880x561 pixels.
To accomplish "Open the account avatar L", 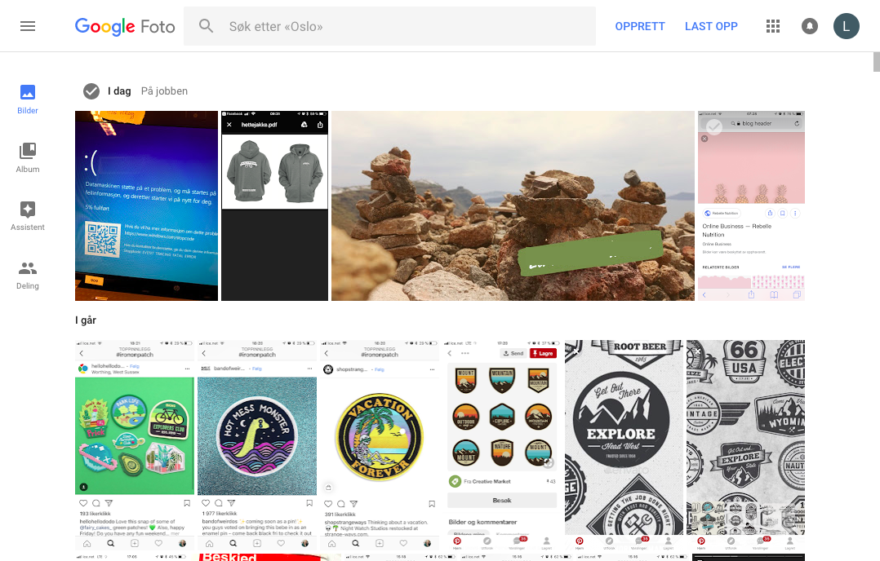I will pos(846,26).
